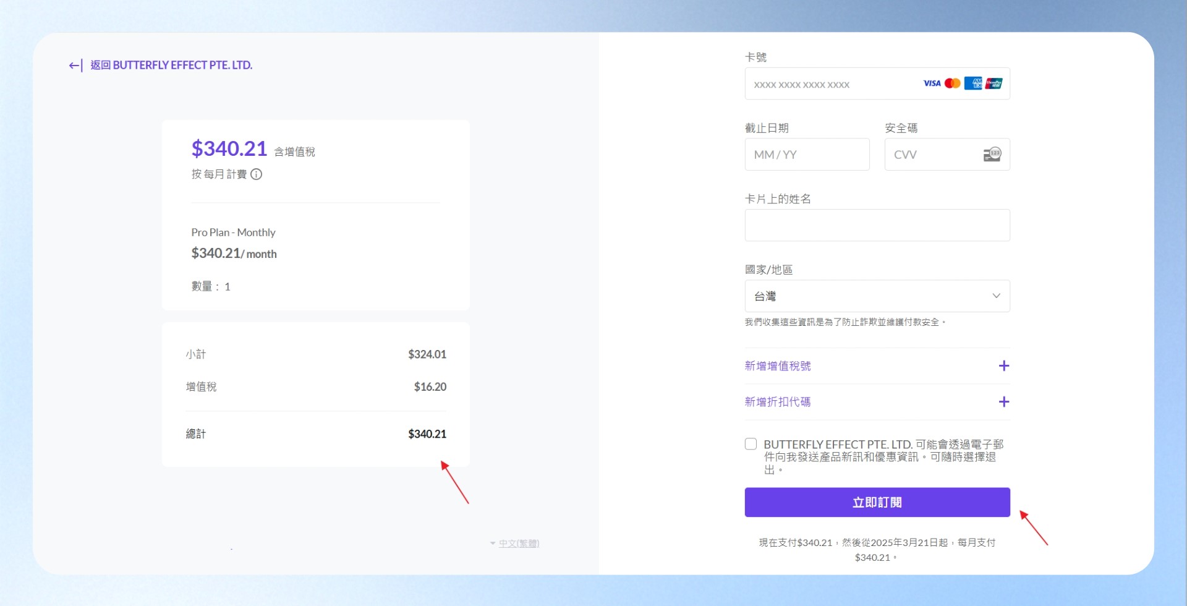Click the Mastercard logo in card field

coord(952,83)
